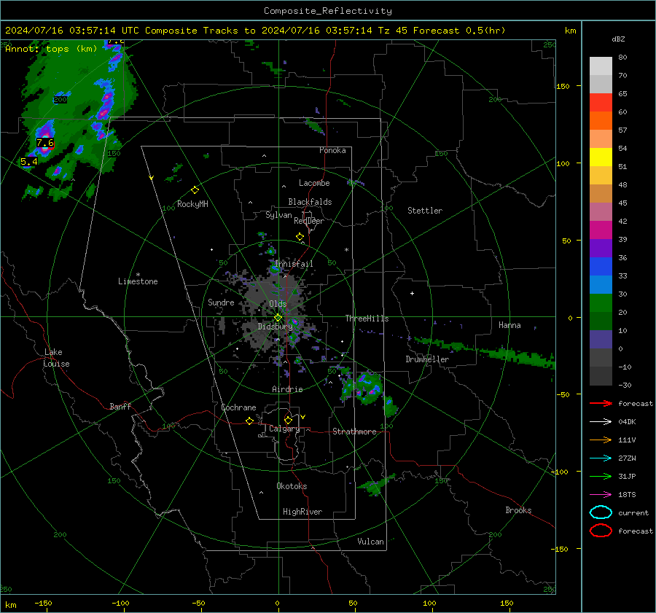Click the Limestone label

pos(138,281)
